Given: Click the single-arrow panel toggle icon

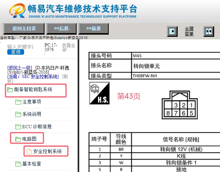Looking at the screenshot, I should pyautogui.click(x=172, y=31).
